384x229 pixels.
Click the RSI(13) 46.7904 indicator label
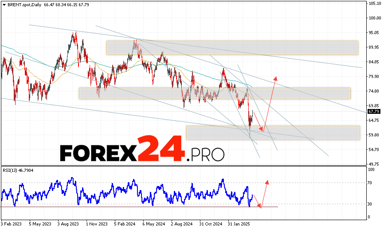pos(17,170)
